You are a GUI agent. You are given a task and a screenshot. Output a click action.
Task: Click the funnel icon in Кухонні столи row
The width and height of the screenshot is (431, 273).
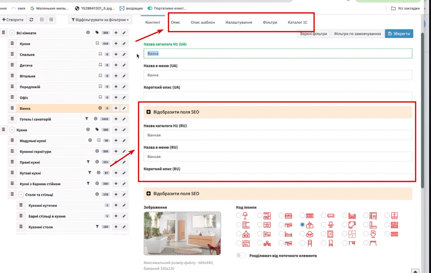tap(97, 227)
